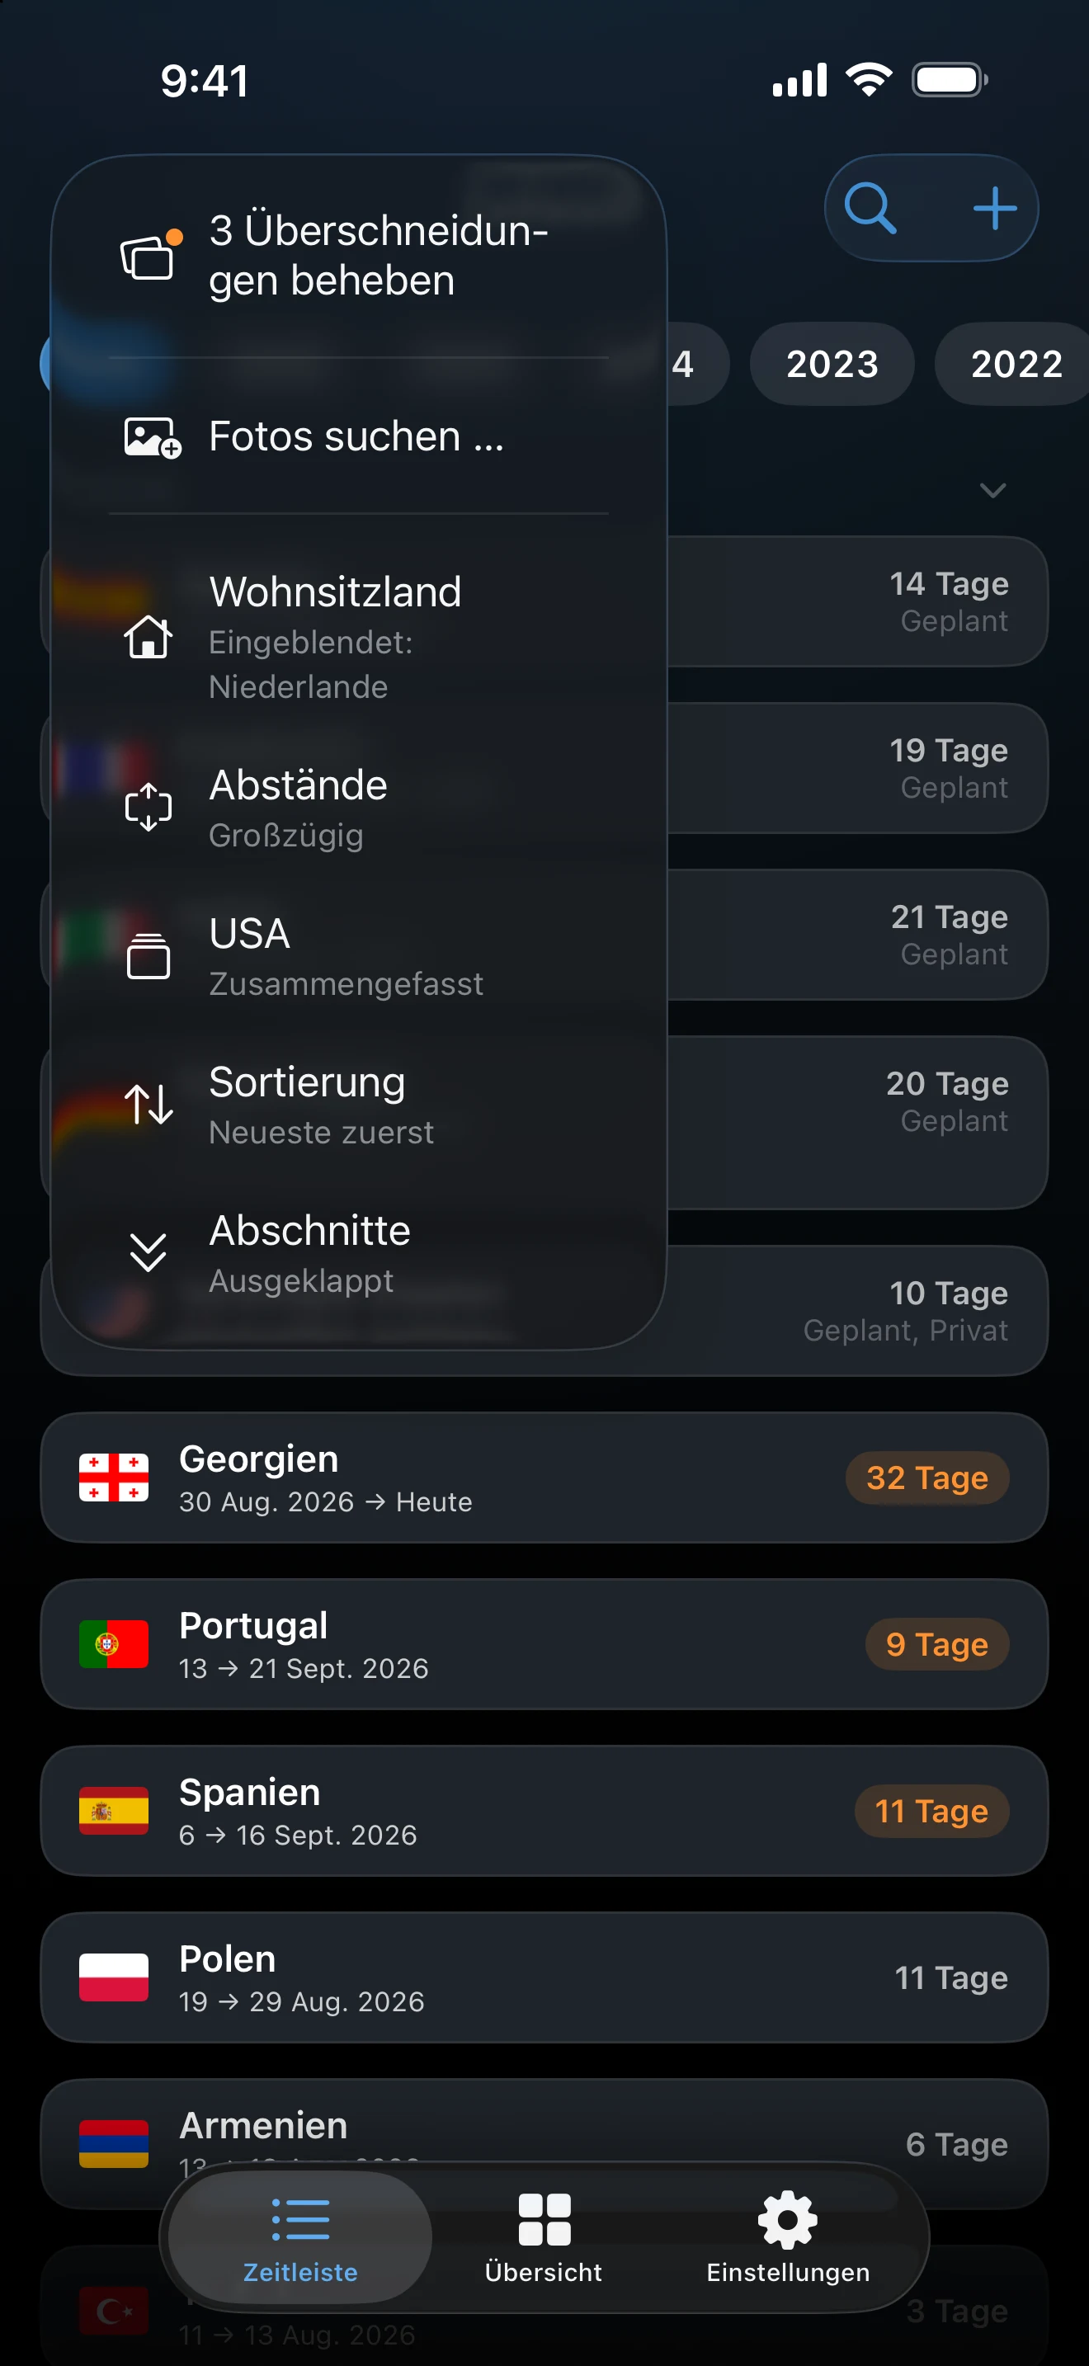Open Abstände Großzügig spacing option

[358, 808]
